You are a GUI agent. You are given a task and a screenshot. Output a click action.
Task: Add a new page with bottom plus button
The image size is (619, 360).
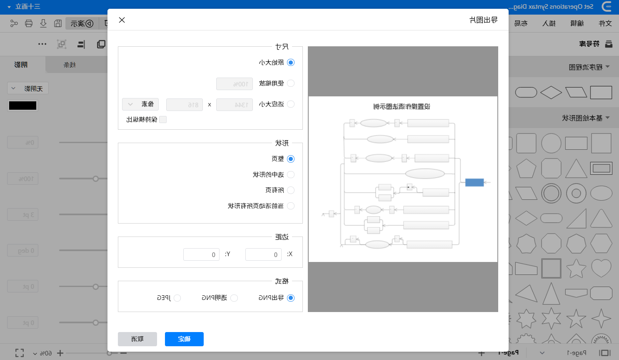[x=482, y=353]
